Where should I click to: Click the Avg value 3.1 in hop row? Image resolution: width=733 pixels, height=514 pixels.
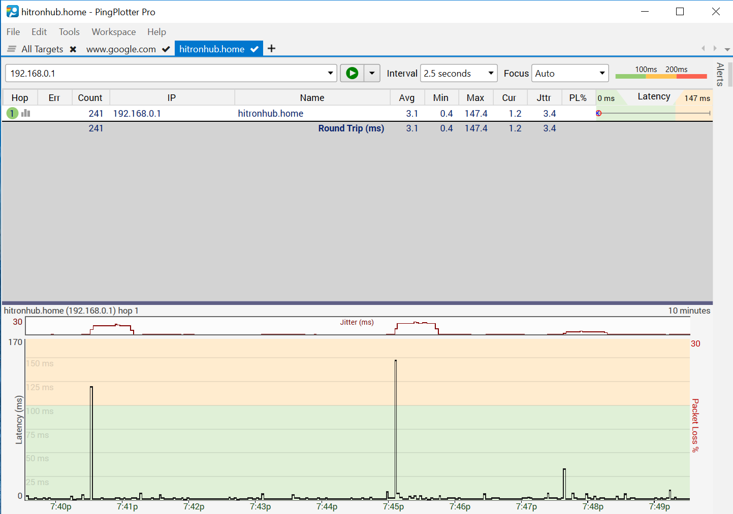(412, 113)
